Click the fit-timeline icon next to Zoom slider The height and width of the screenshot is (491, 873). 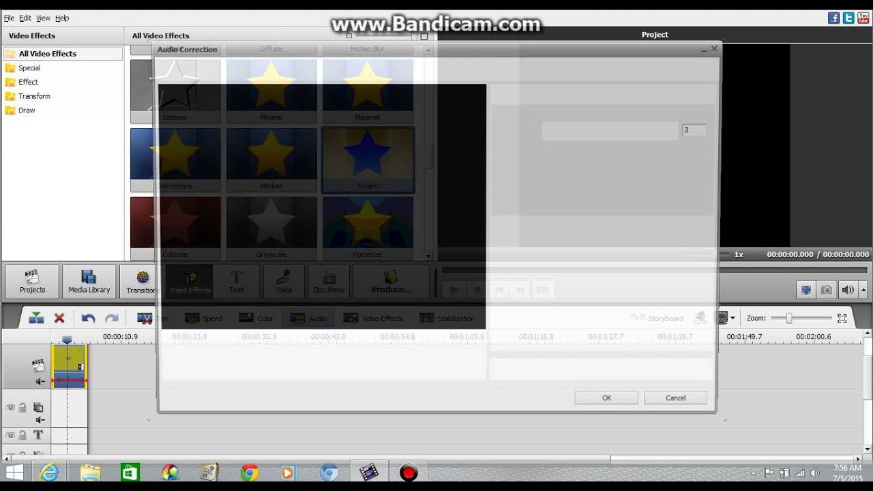(x=842, y=318)
